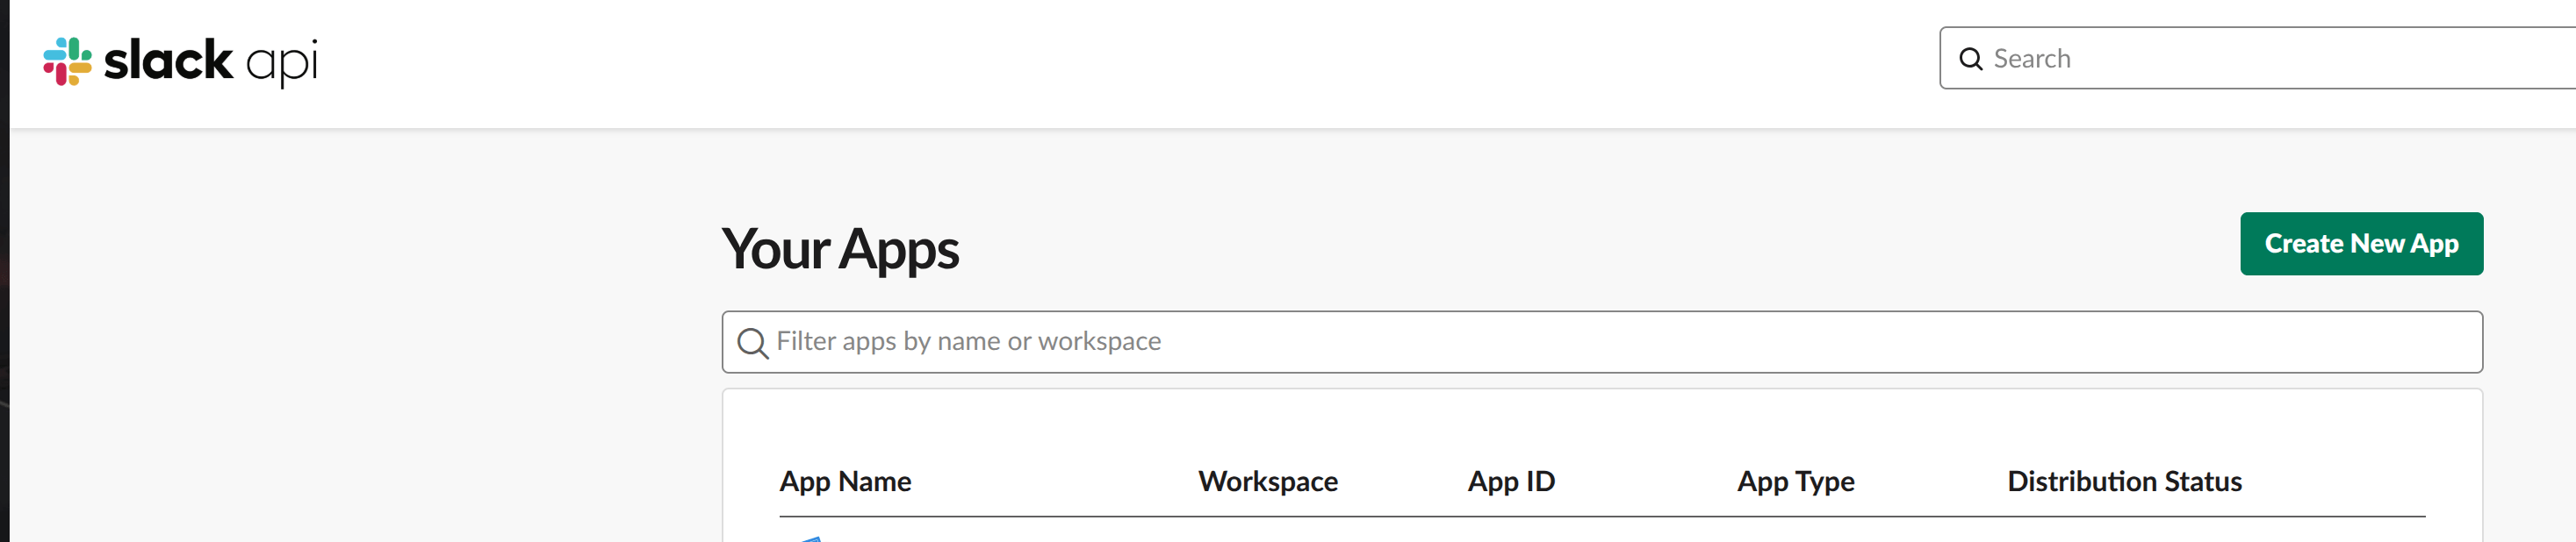Click the magnifier icon in the apps filter

[x=752, y=342]
